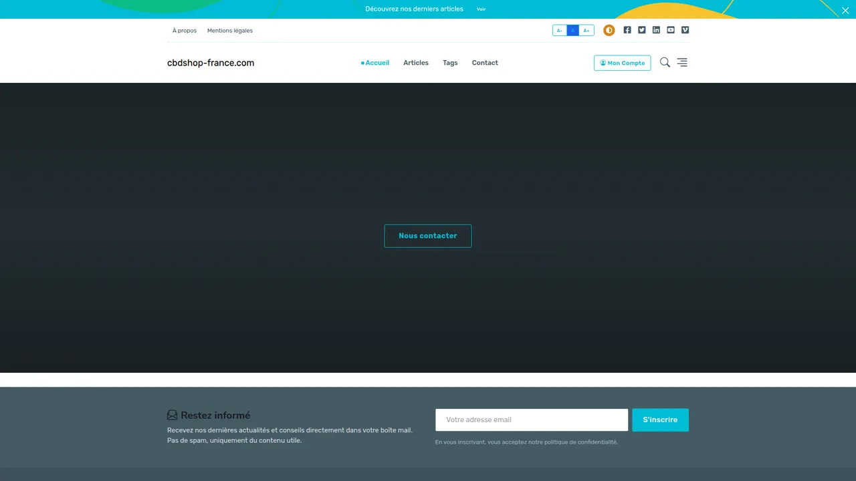This screenshot has height=481, width=856.
Task: Reset font size with middle A button
Action: pyautogui.click(x=573, y=30)
